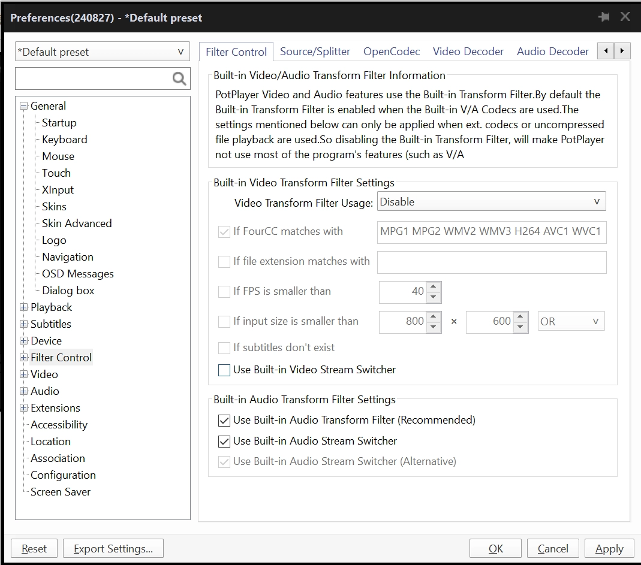Expand the Subtitles tree node
This screenshot has width=641, height=565.
pyautogui.click(x=24, y=324)
